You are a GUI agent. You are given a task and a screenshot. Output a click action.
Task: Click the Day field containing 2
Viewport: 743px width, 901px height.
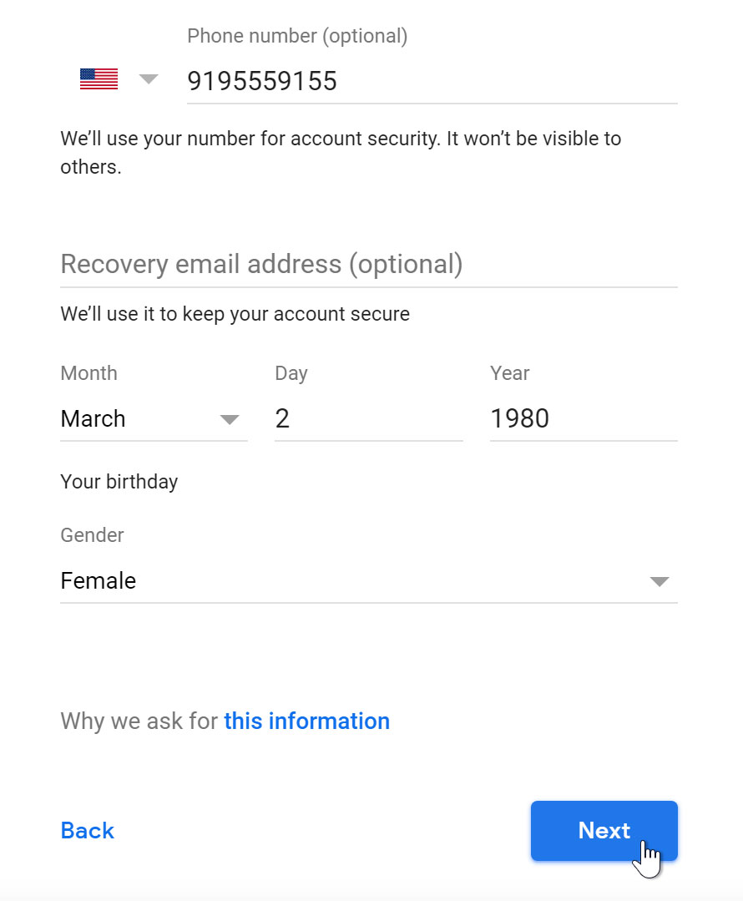click(367, 418)
